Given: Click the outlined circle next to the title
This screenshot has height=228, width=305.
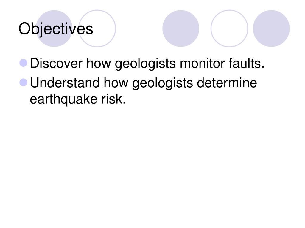Looking at the screenshot, I should coord(97,28).
